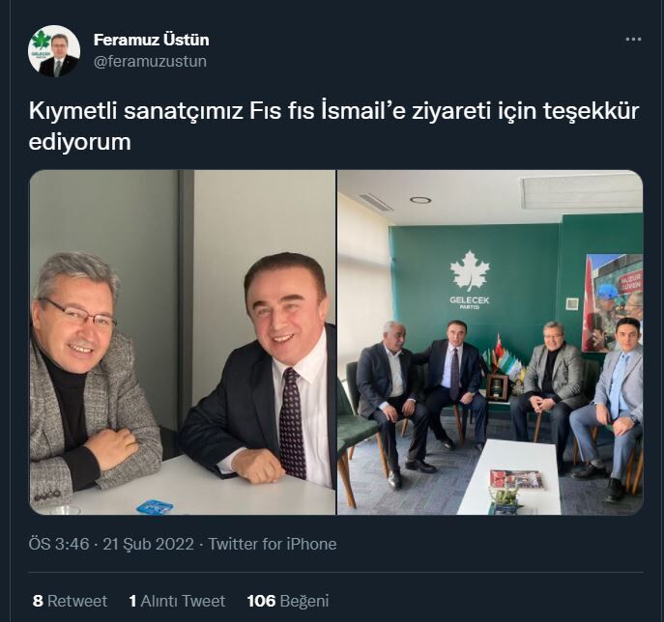664x622 pixels.
Task: Open the Feramuz Üstün display name link
Action: click(x=151, y=40)
